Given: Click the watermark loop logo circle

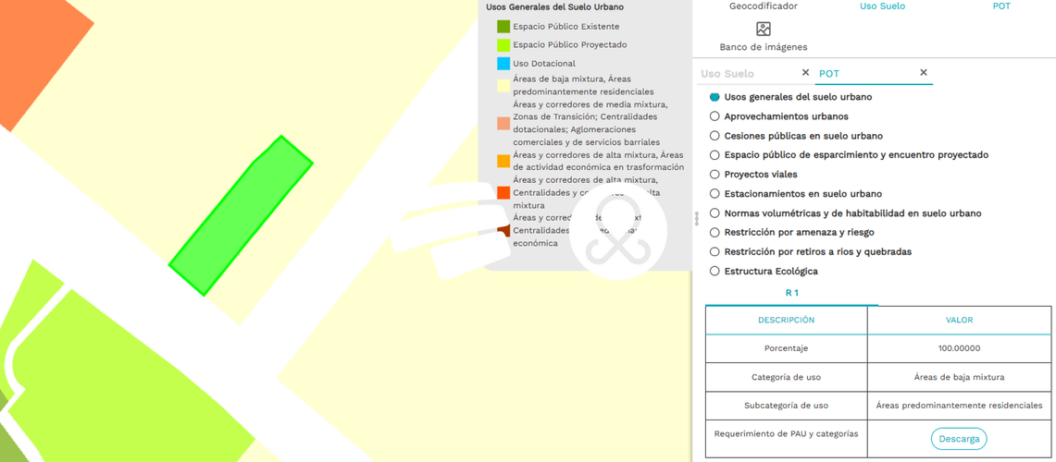Looking at the screenshot, I should pyautogui.click(x=618, y=230).
